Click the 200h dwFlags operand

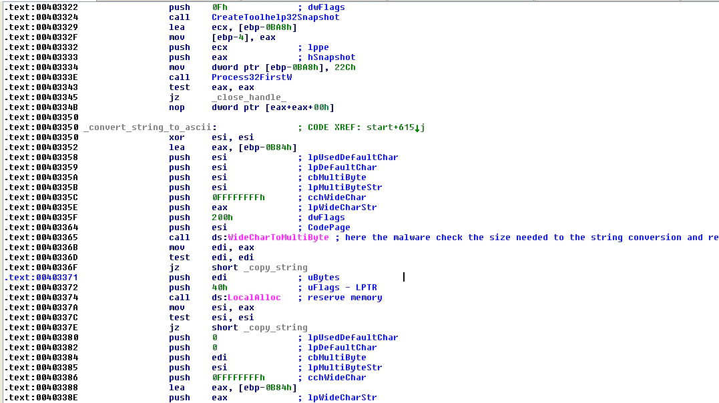click(222, 218)
